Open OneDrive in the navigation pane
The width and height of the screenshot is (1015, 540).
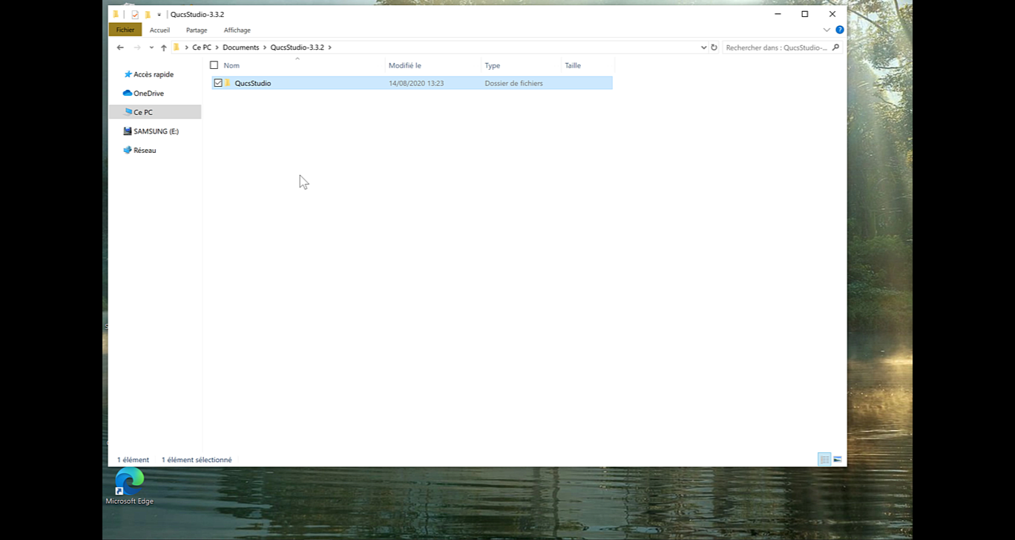point(148,93)
